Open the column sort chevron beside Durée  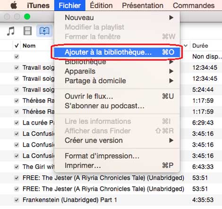[186, 46]
